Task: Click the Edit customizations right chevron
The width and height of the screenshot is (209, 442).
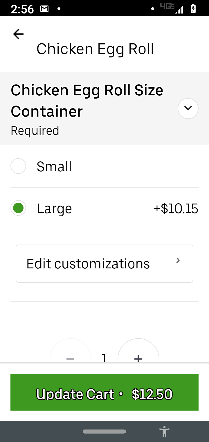Action: coord(178,260)
